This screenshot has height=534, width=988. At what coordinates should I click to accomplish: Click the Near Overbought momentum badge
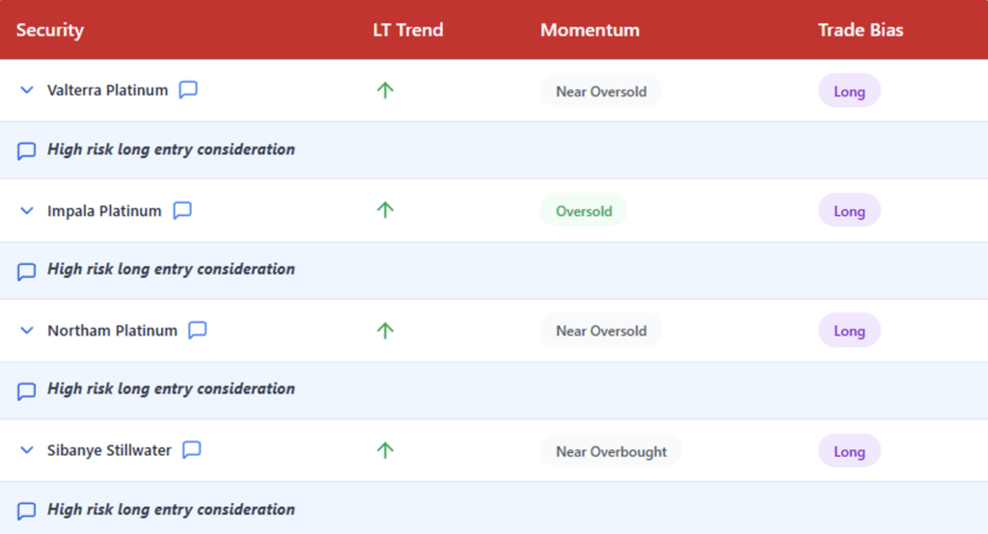[x=611, y=451]
